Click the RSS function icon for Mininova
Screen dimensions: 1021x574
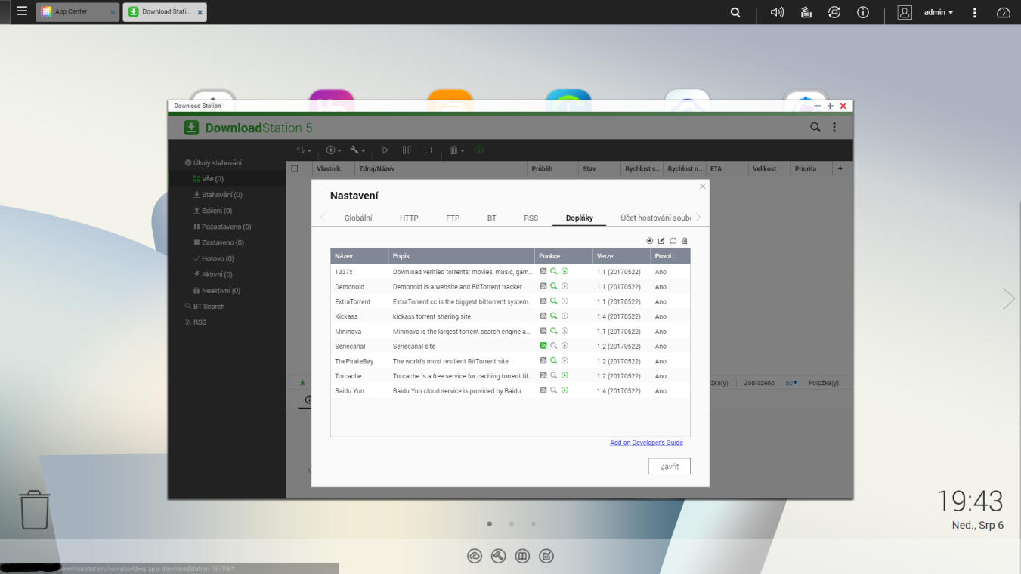(543, 331)
